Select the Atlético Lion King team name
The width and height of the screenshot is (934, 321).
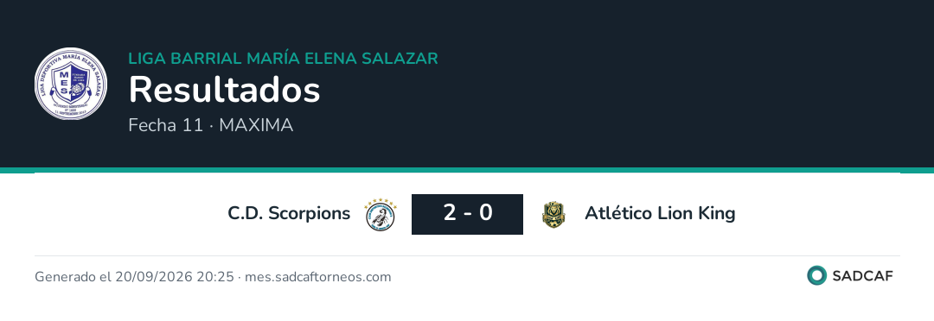[x=660, y=213]
